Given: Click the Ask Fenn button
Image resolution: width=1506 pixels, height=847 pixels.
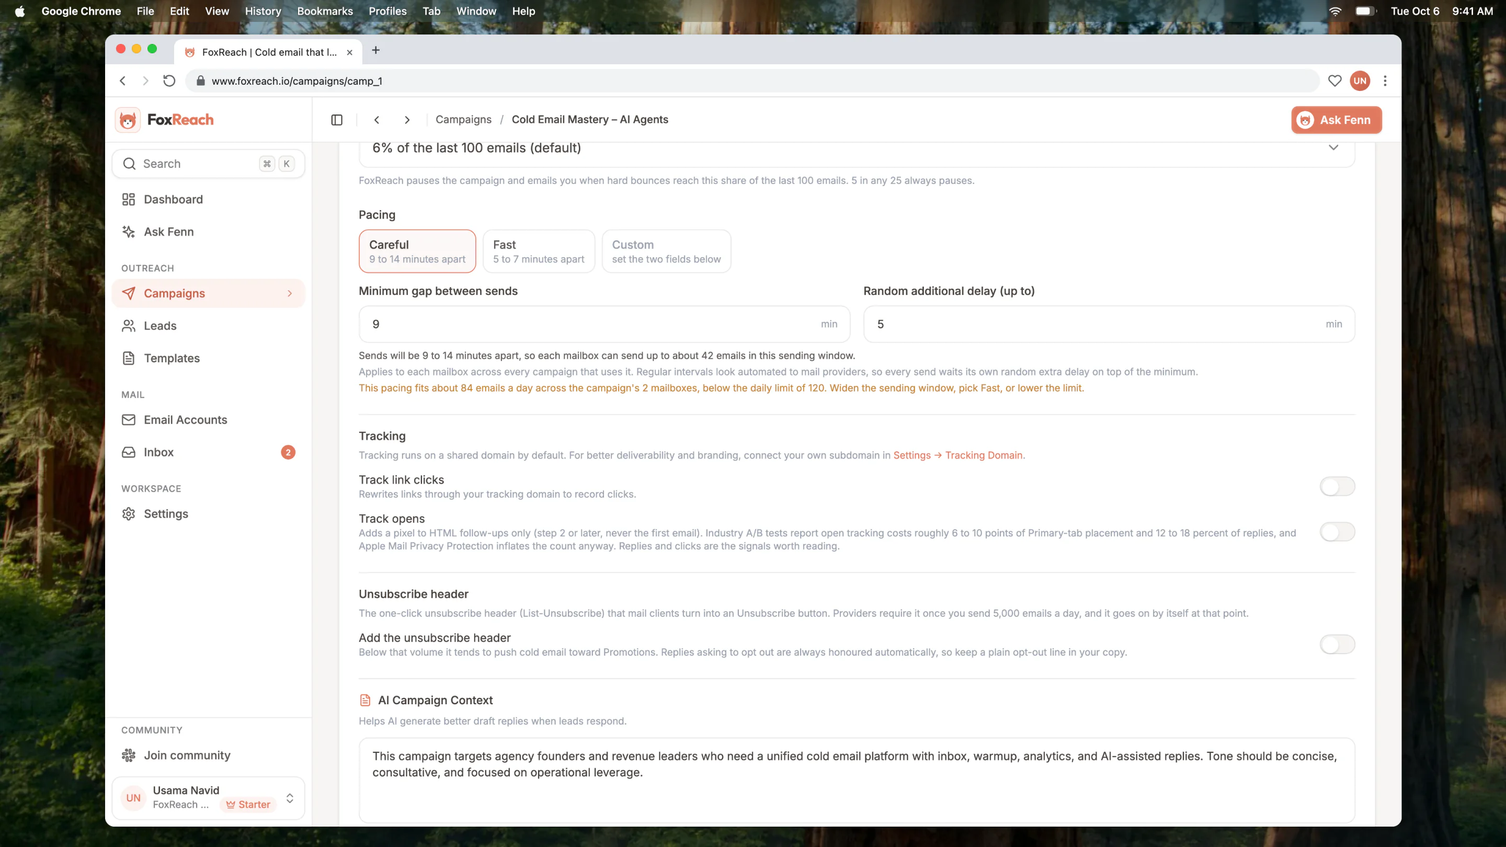Looking at the screenshot, I should click(x=1337, y=120).
